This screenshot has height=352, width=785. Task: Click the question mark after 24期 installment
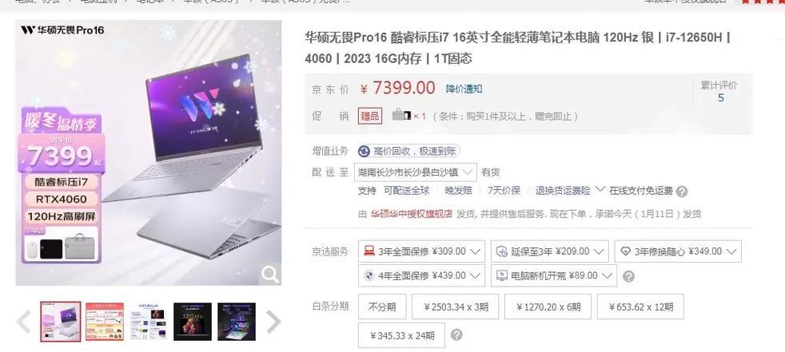[x=456, y=335]
